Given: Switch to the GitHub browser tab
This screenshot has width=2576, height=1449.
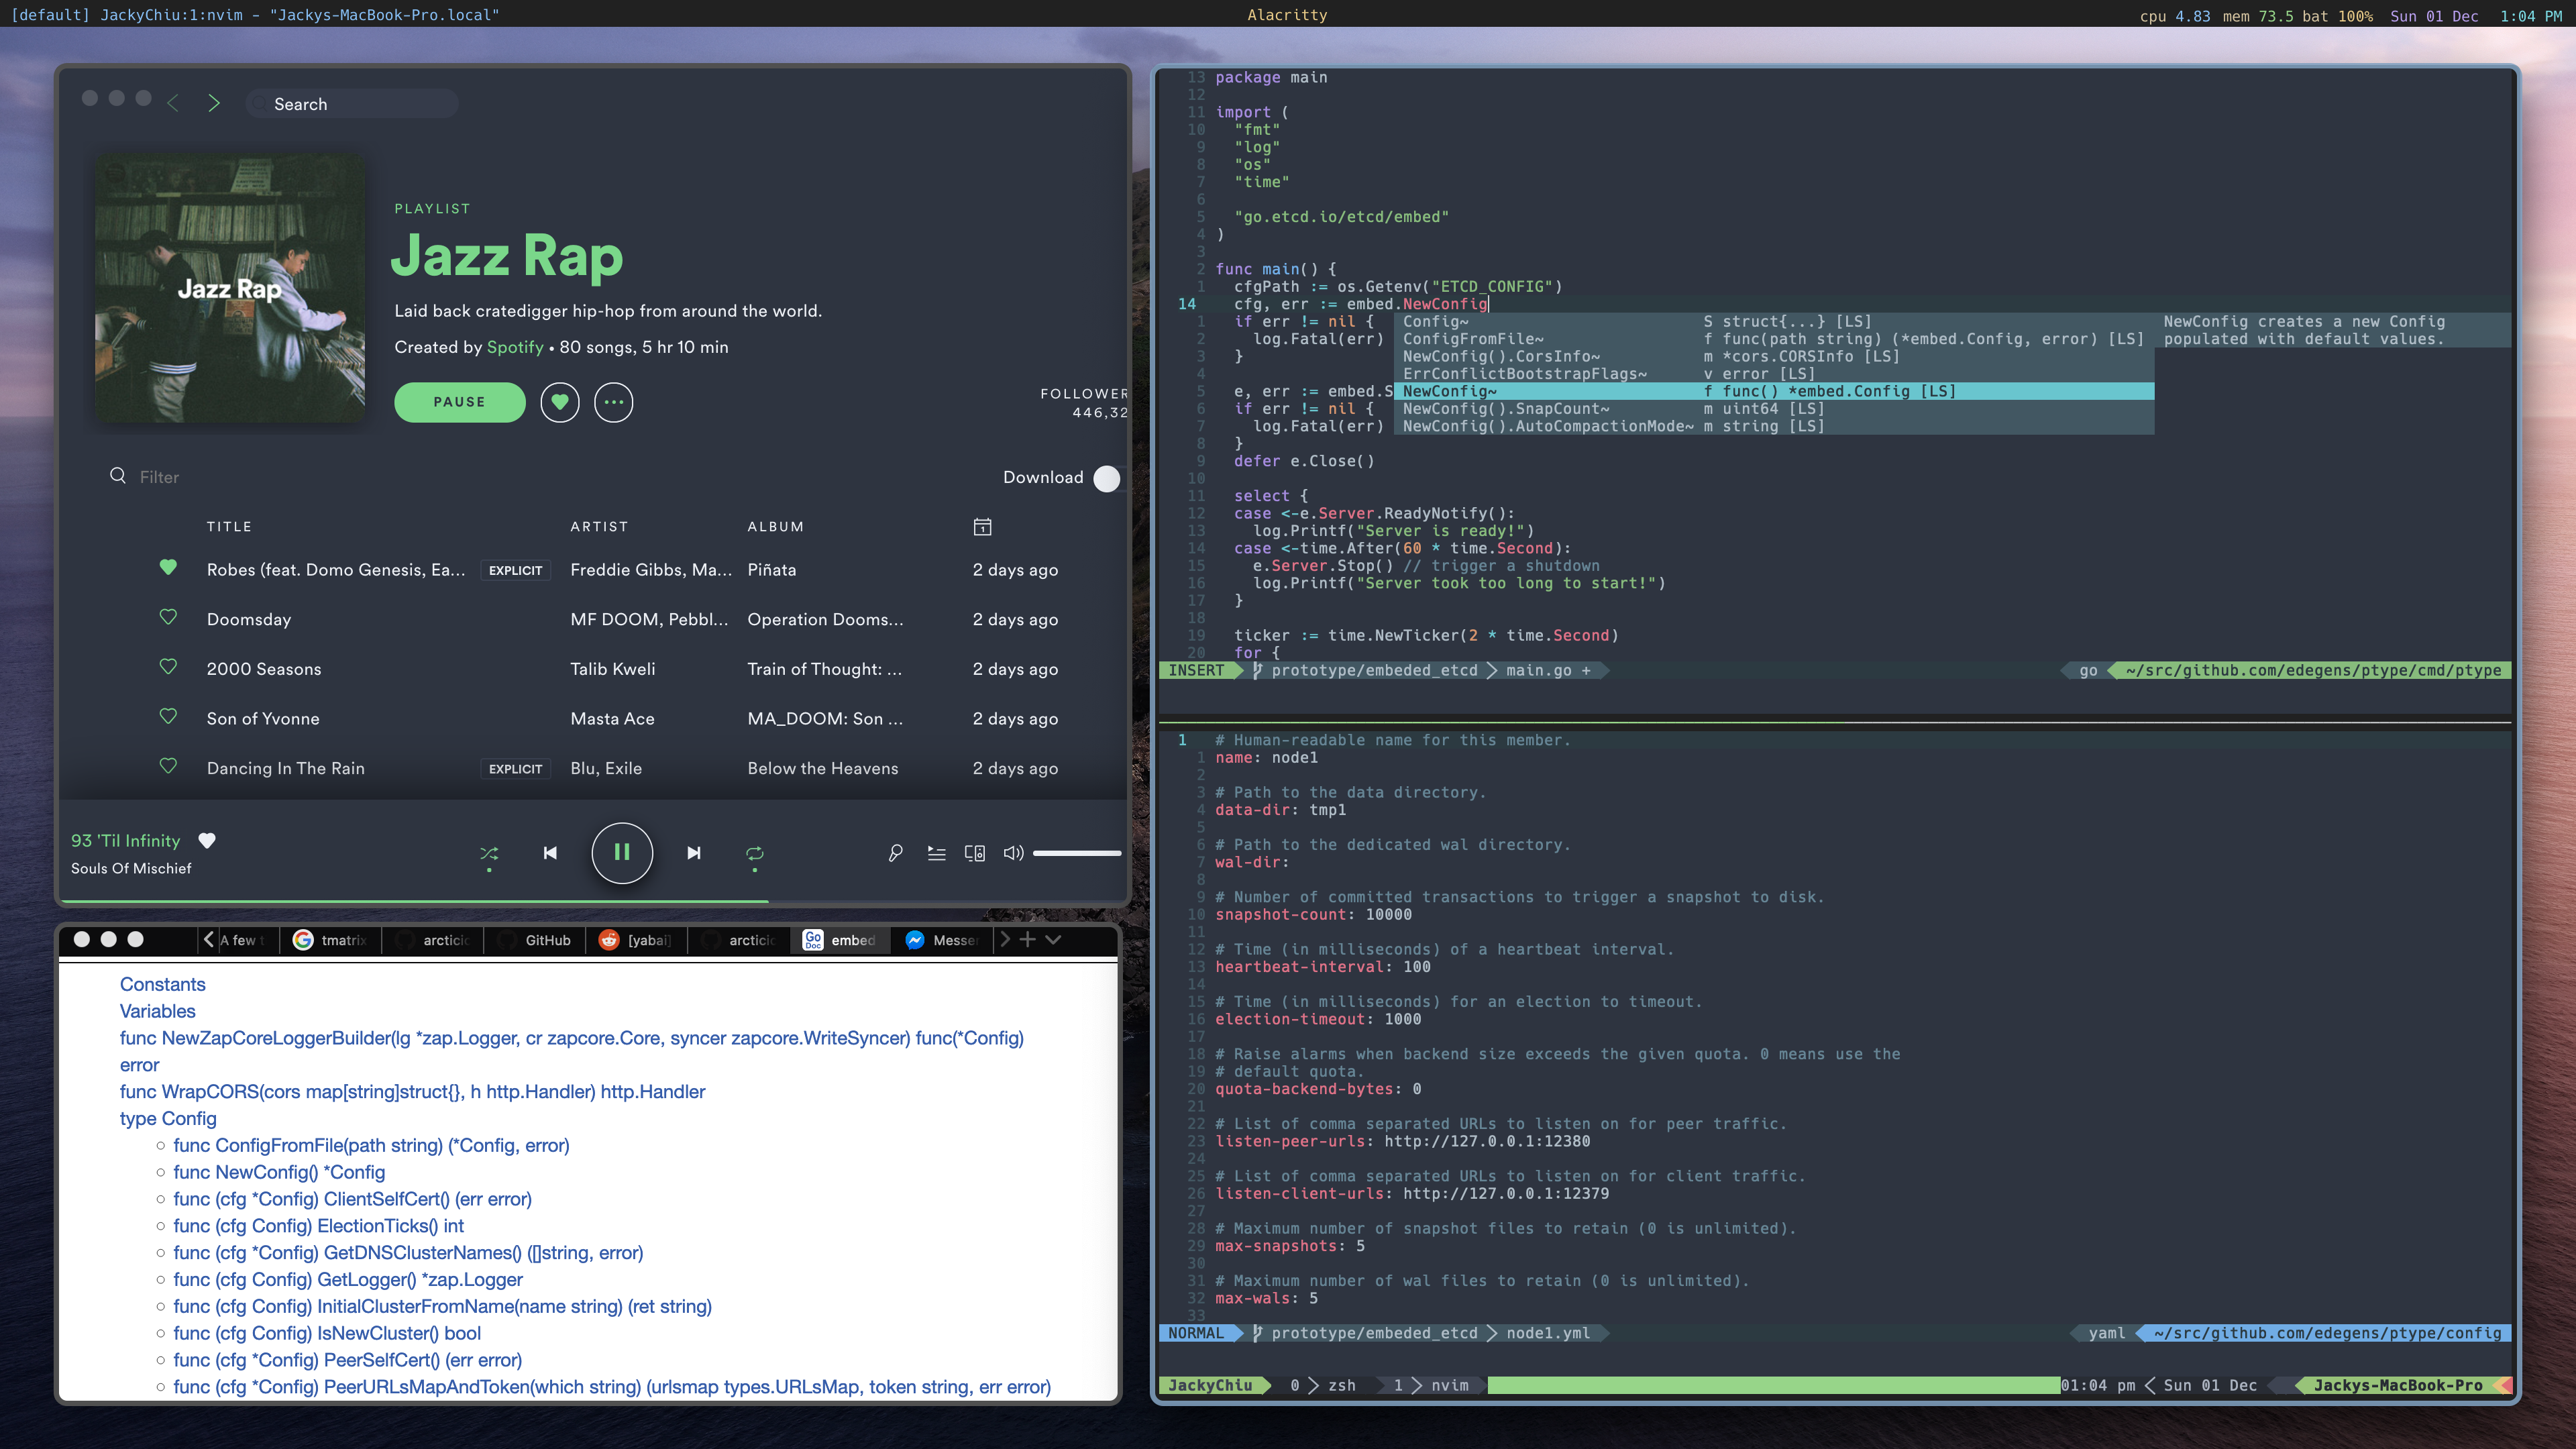Looking at the screenshot, I should click(x=546, y=940).
